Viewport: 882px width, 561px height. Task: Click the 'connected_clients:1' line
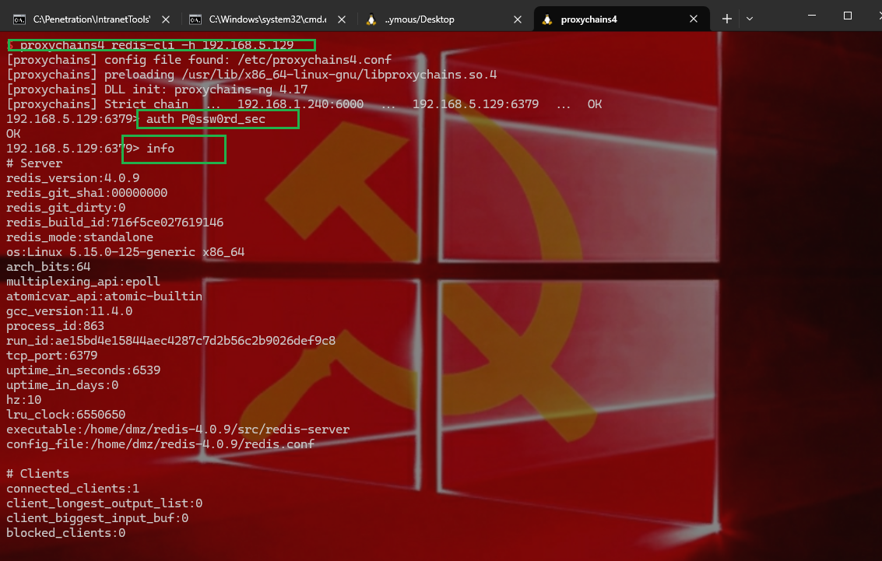(x=72, y=489)
